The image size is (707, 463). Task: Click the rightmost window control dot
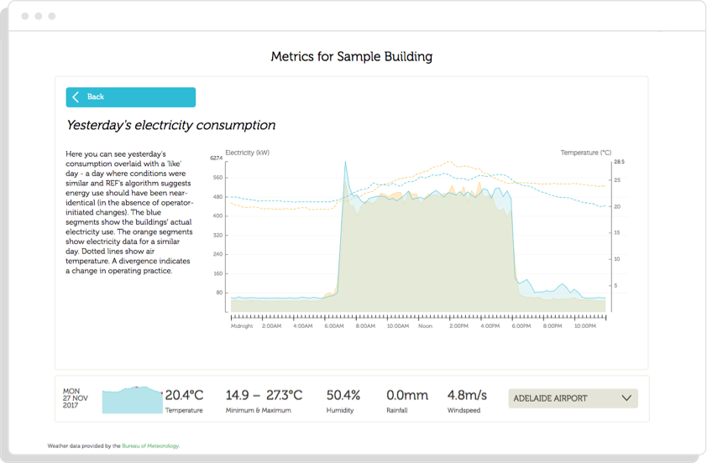pyautogui.click(x=51, y=17)
